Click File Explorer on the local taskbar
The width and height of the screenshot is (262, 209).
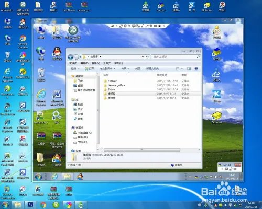pos(17,205)
